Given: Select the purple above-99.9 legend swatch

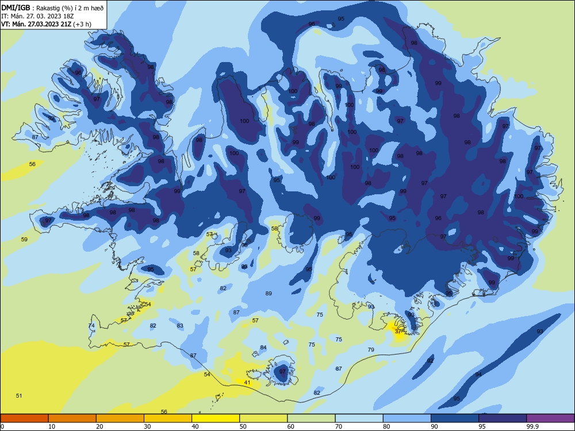Looking at the screenshot, I should 550,418.
